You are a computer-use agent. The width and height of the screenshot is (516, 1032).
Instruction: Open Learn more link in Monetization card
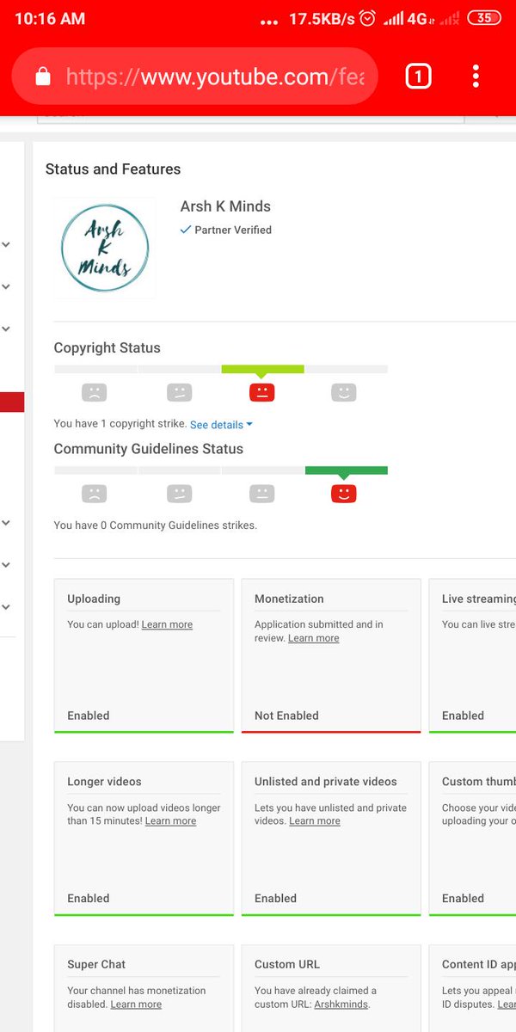click(313, 638)
